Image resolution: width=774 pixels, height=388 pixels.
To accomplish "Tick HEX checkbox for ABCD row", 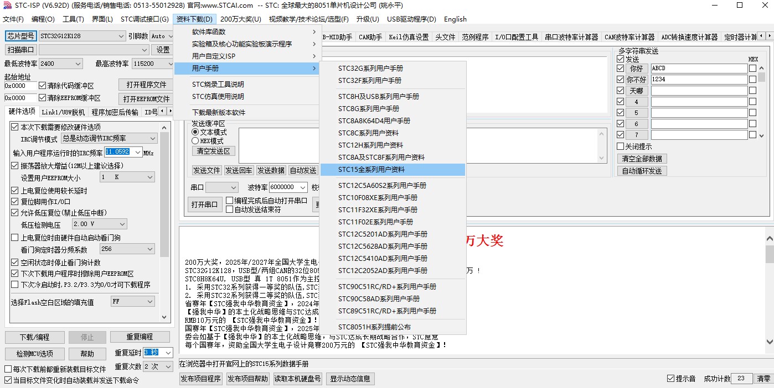I will click(x=752, y=69).
